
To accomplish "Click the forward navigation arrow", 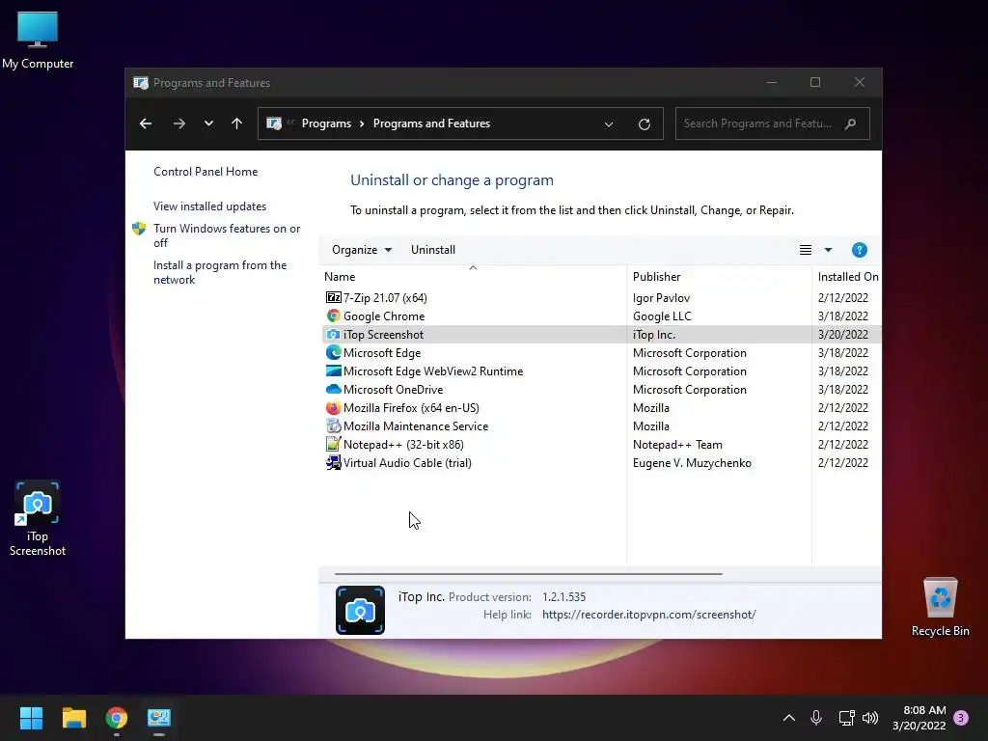I will [x=178, y=123].
